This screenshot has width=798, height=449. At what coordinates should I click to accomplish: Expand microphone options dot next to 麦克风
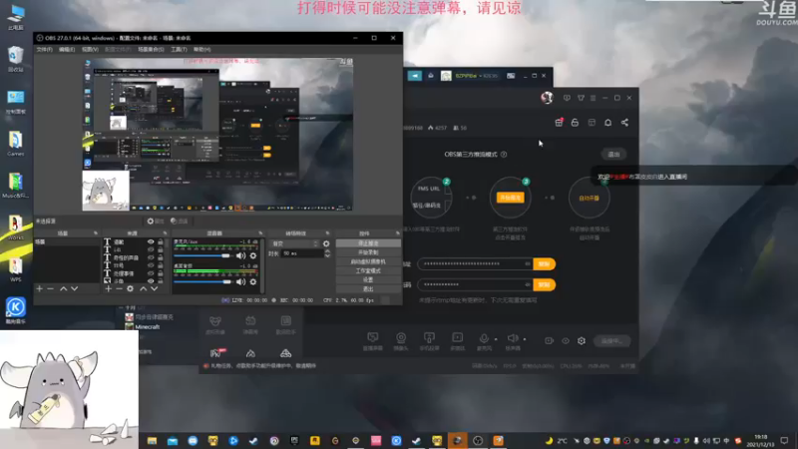point(496,339)
